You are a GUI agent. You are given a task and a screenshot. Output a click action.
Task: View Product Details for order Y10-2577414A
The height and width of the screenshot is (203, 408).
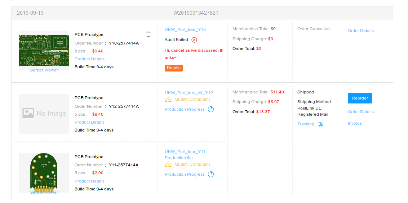tap(89, 59)
